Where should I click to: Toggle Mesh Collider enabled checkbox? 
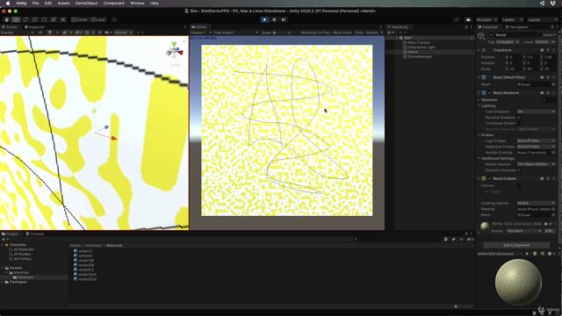(489, 179)
